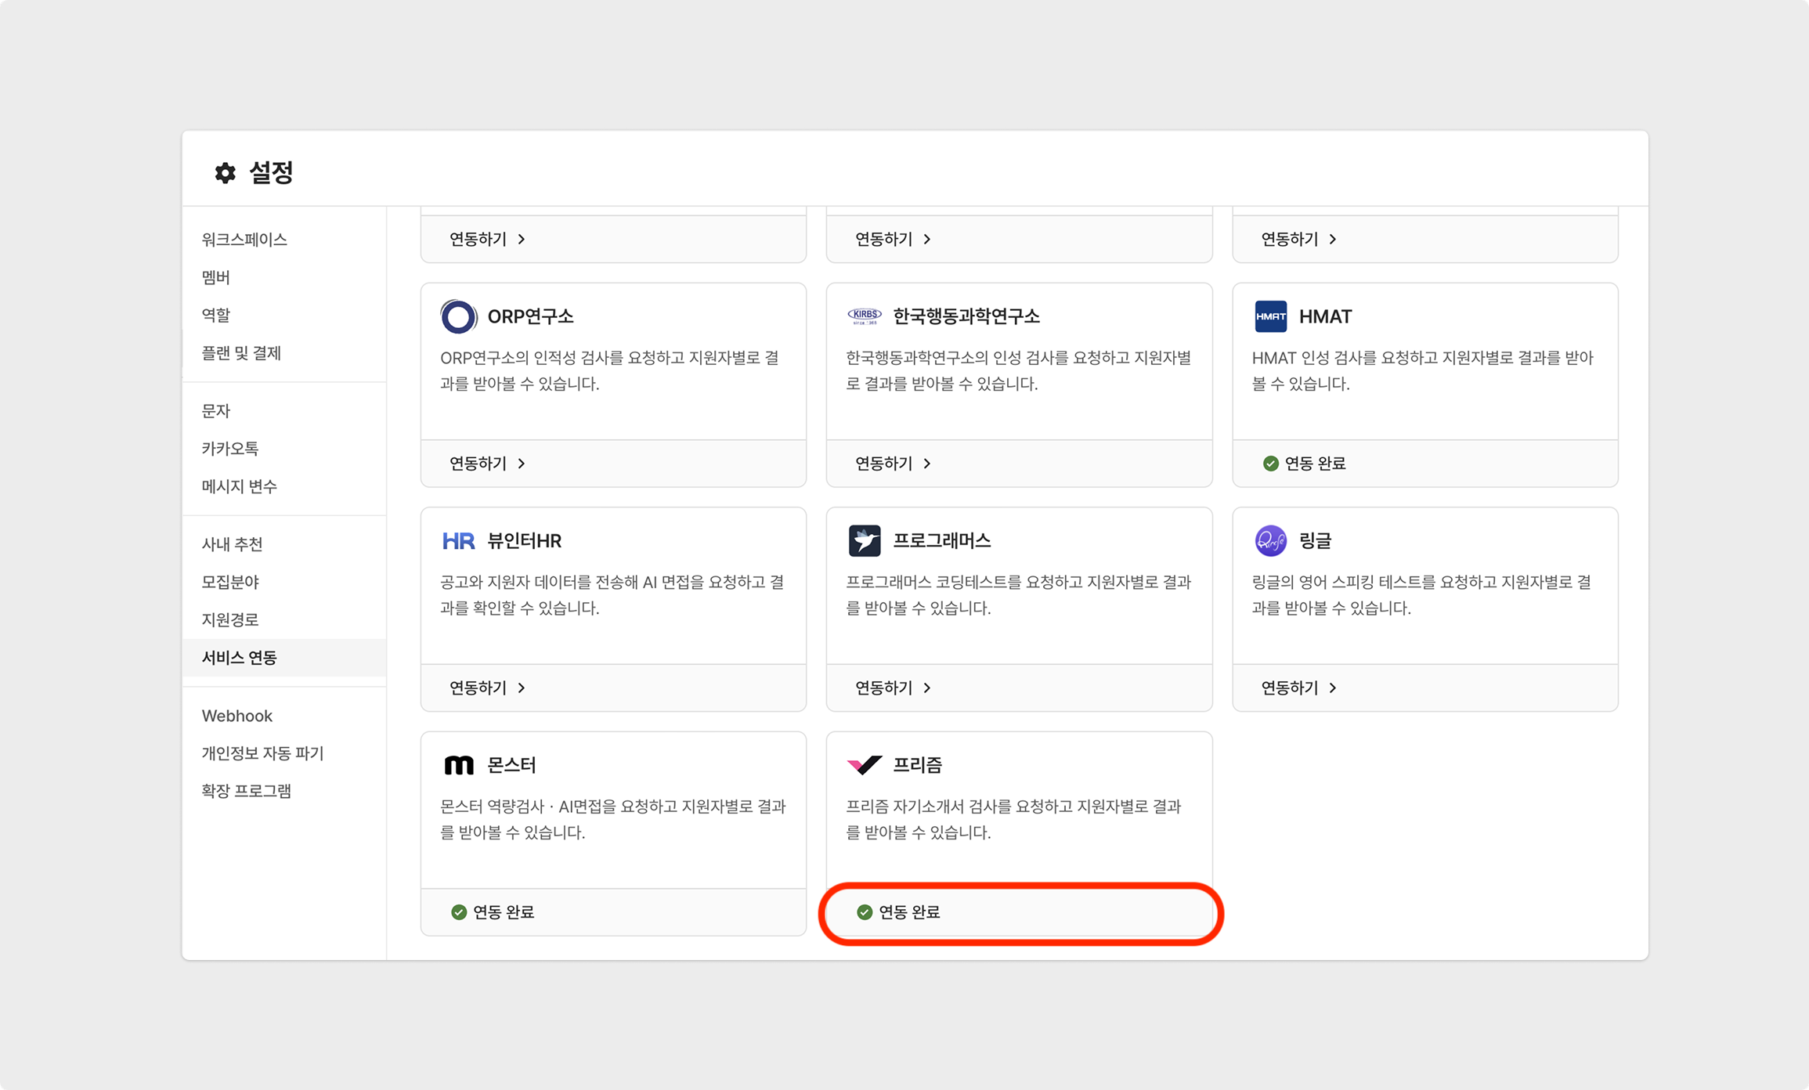Click 연동하기 link for 뷰인터HR
Screen dimensions: 1809x1090
pos(478,688)
